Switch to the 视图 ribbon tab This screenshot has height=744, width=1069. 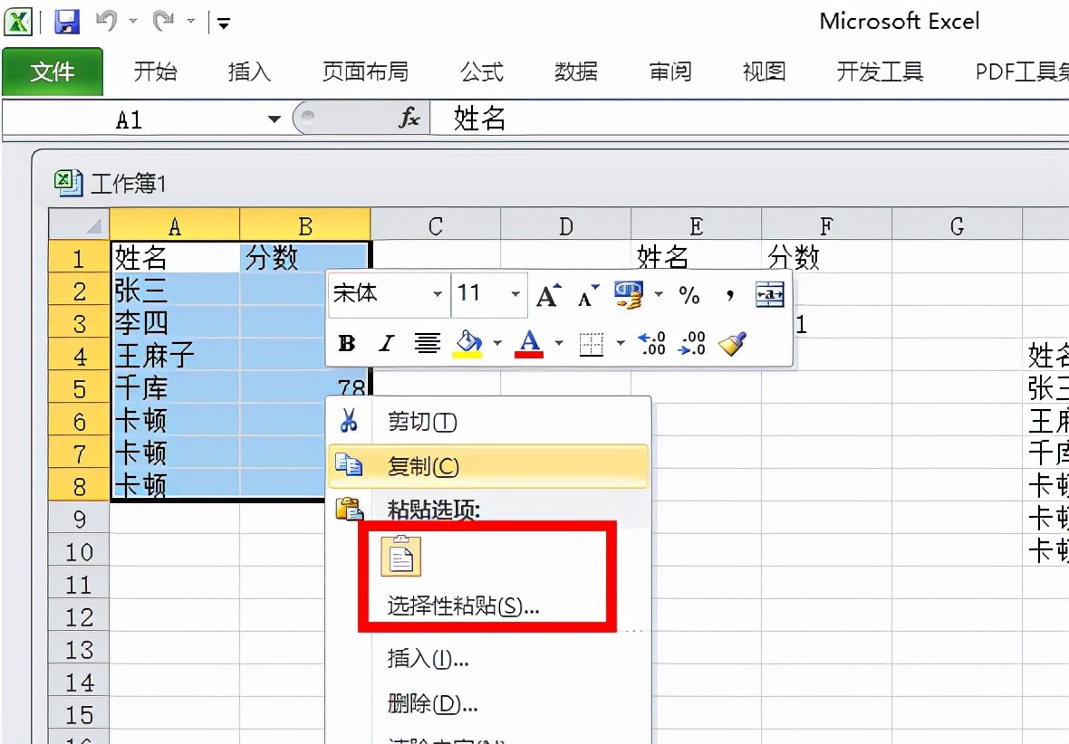coord(765,72)
